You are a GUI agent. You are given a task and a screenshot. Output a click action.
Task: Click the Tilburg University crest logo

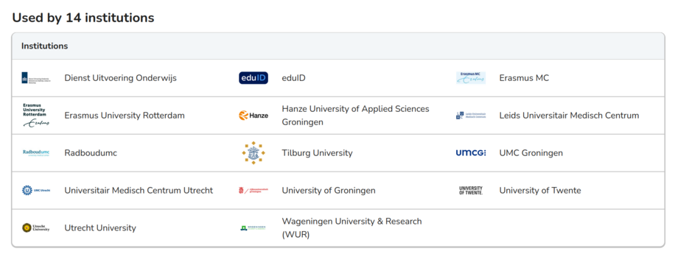pos(253,152)
